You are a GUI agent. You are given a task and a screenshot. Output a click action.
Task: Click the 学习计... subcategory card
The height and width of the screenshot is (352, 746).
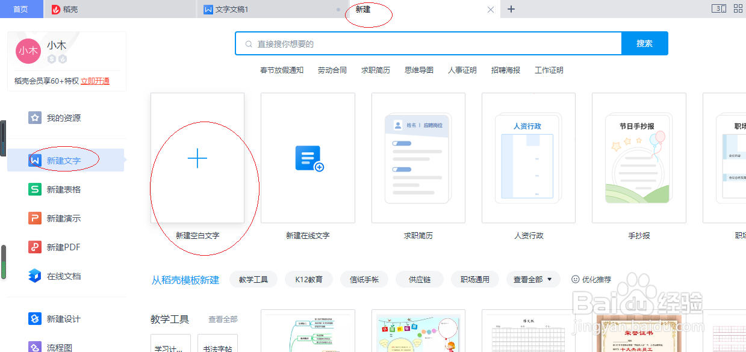click(x=170, y=344)
